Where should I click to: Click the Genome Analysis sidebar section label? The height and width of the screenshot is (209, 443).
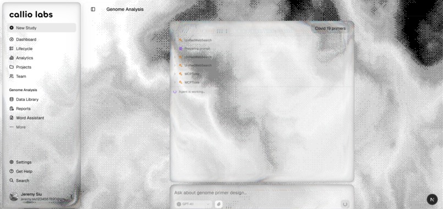23,90
